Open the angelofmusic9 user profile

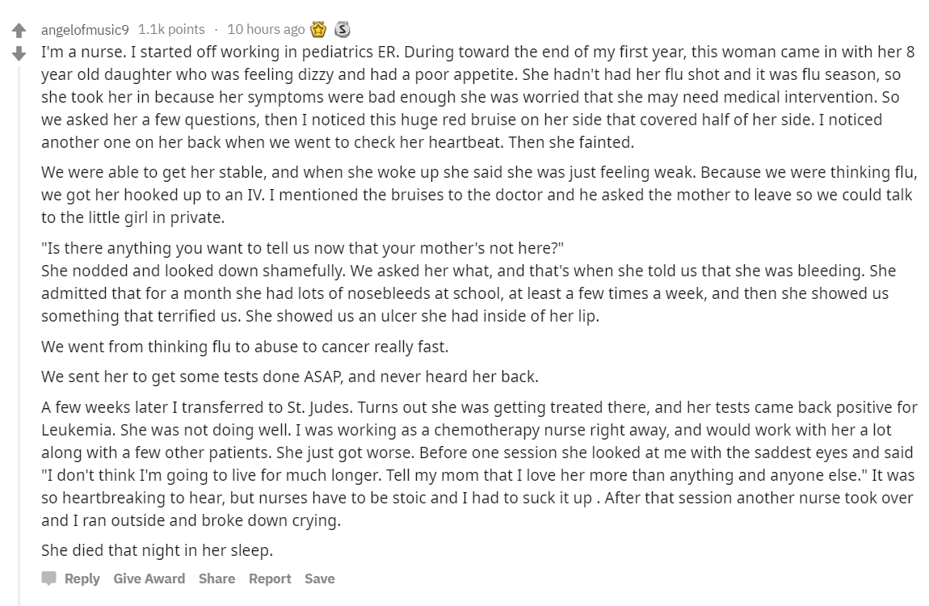pos(85,30)
